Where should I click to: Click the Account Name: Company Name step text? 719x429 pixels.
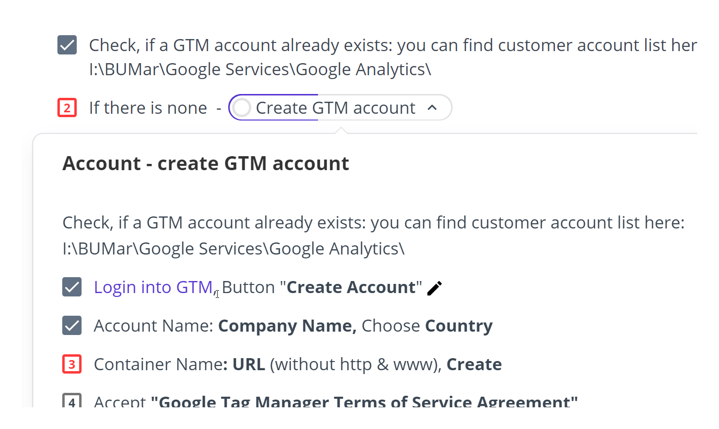(225, 326)
